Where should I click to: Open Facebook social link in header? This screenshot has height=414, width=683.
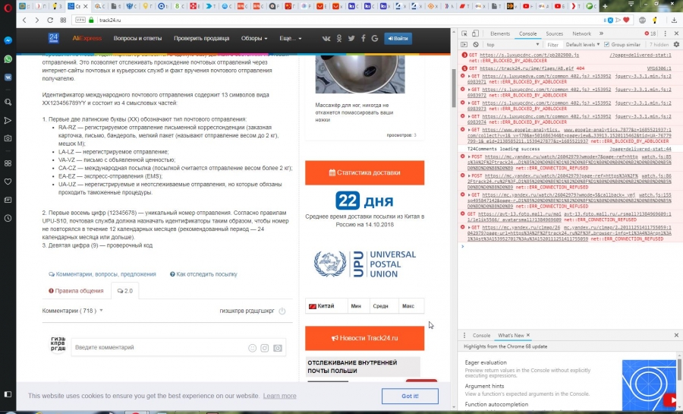364,38
